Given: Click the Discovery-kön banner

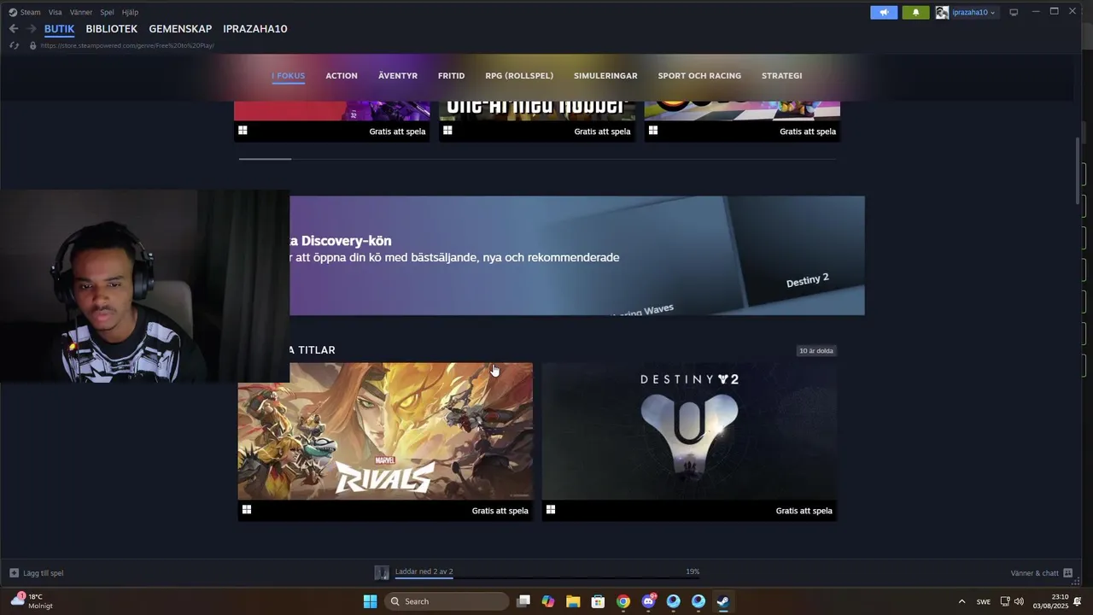Looking at the screenshot, I should click(577, 255).
